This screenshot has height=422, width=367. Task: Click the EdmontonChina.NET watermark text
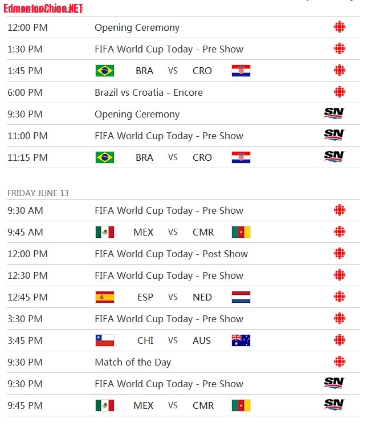coord(43,7)
